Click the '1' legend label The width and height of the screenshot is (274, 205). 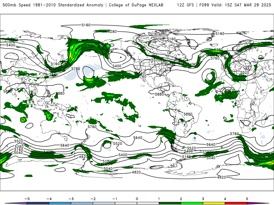[159, 199]
